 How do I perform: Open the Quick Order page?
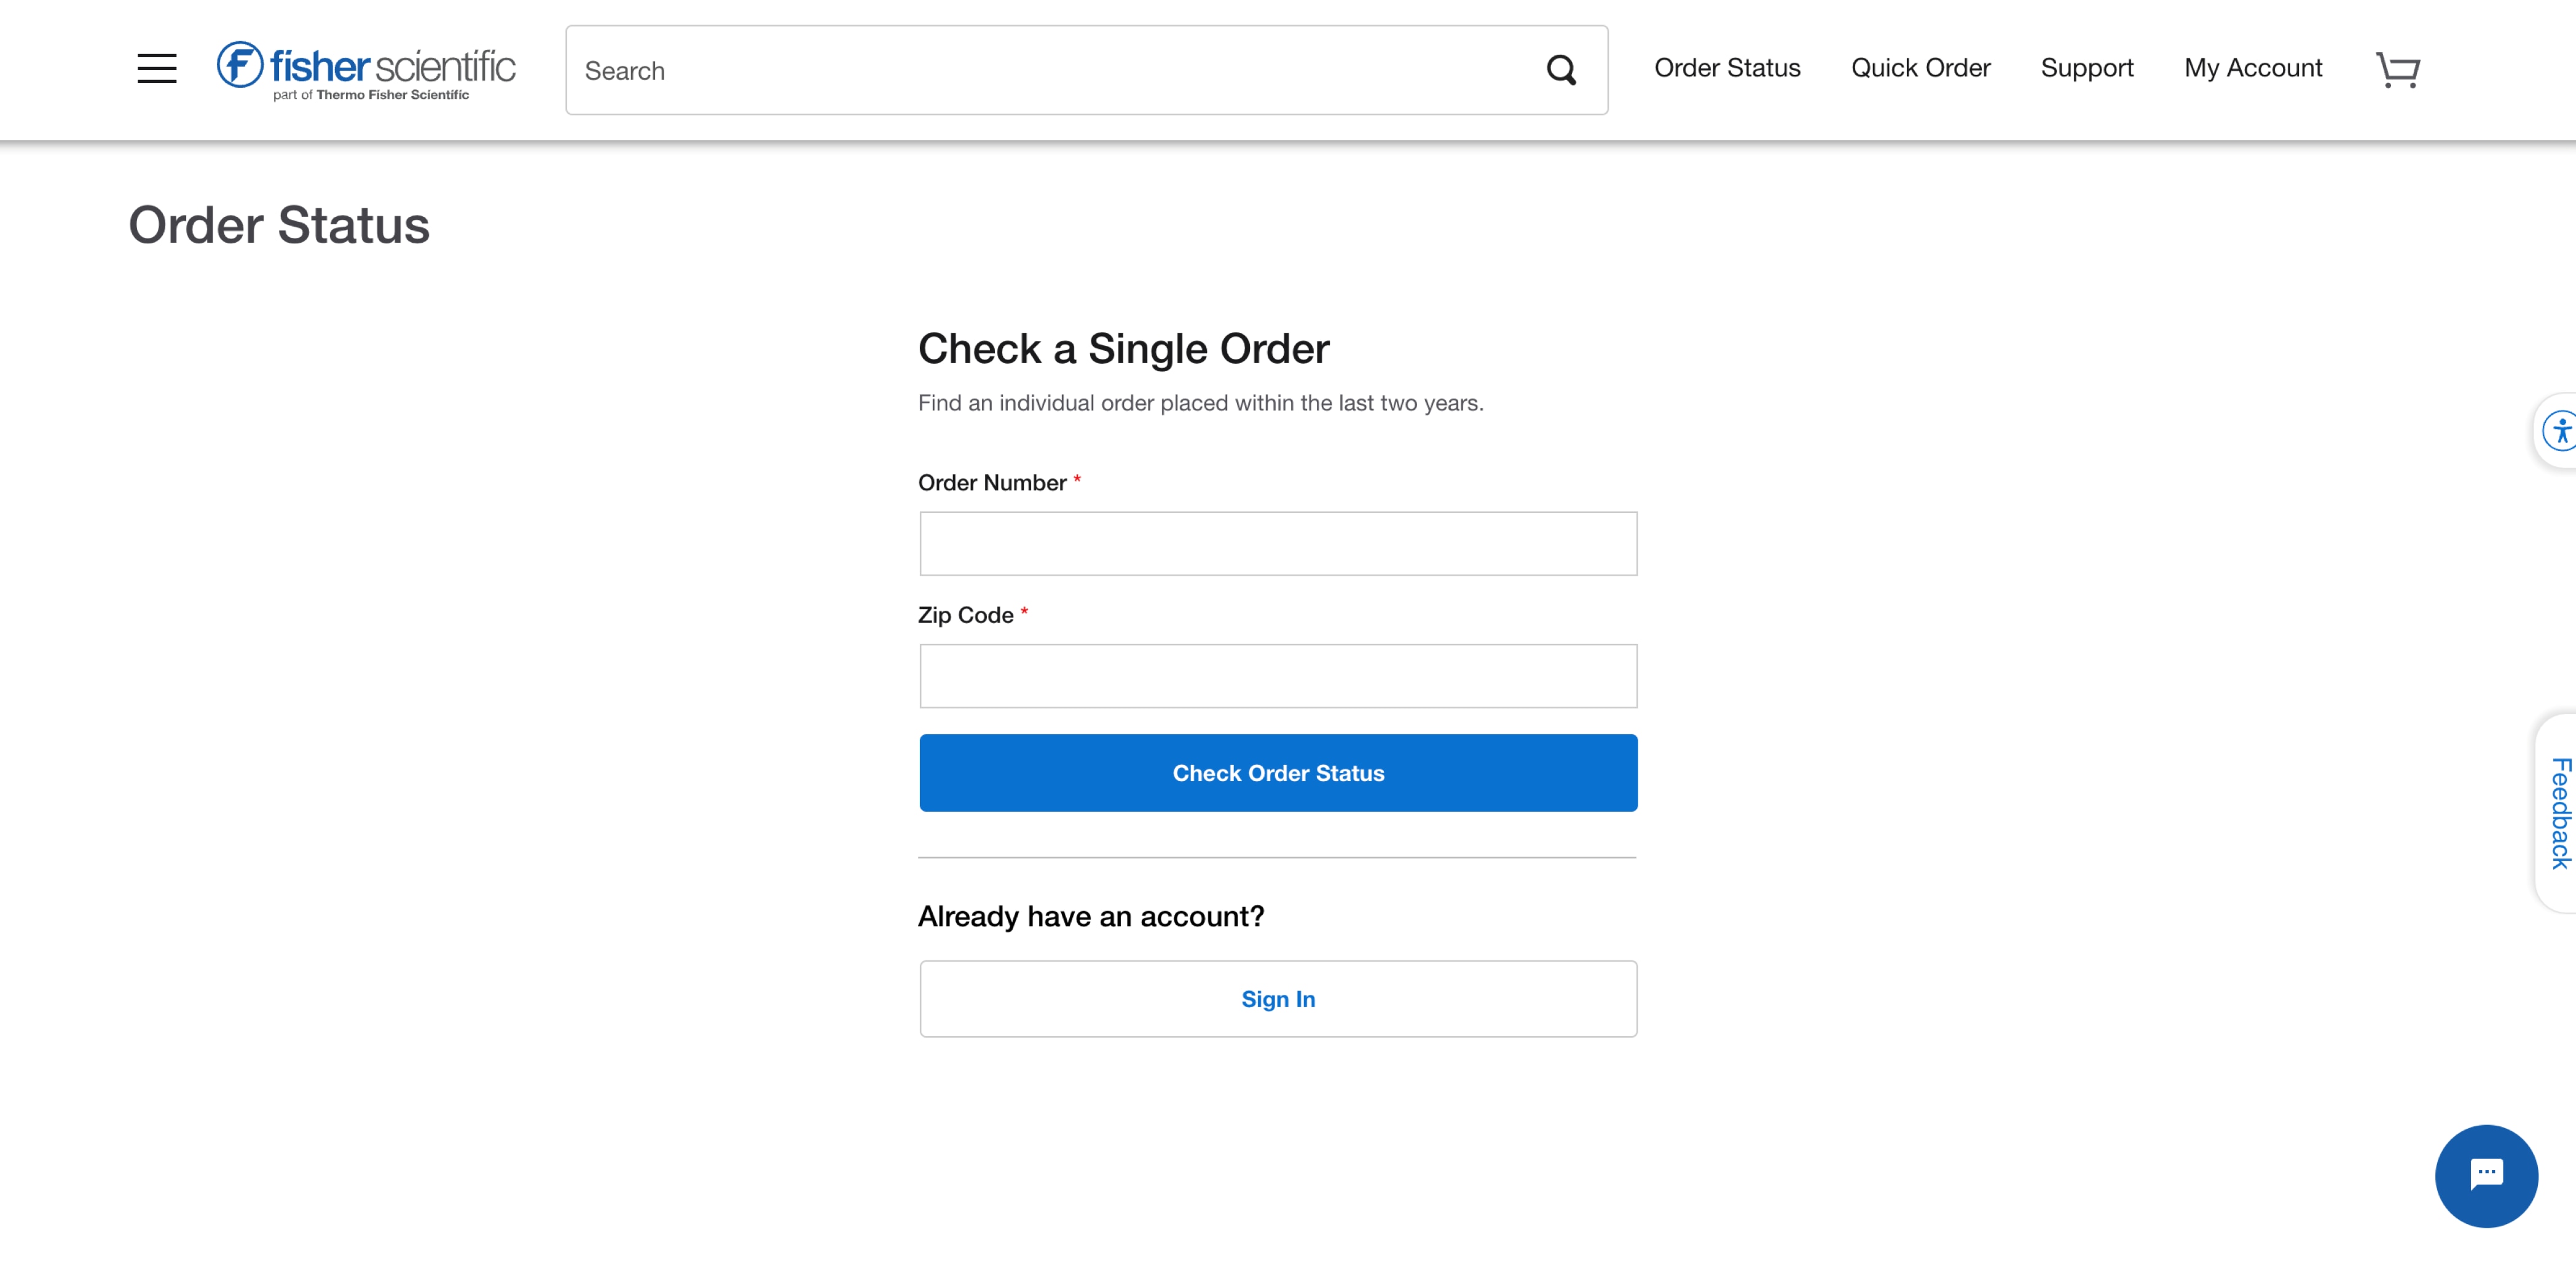pos(1921,67)
